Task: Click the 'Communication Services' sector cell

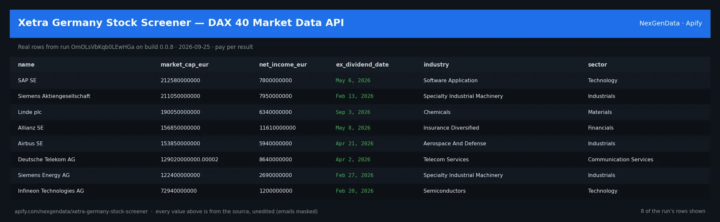Action: tap(620, 159)
